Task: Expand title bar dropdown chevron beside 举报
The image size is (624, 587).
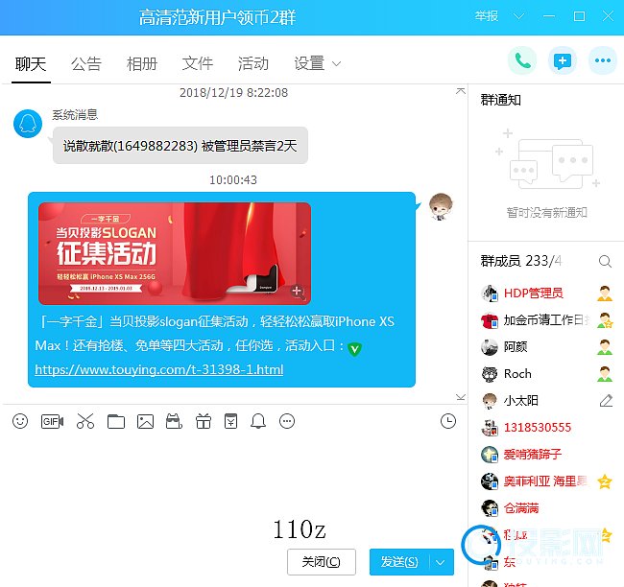Action: pos(518,16)
